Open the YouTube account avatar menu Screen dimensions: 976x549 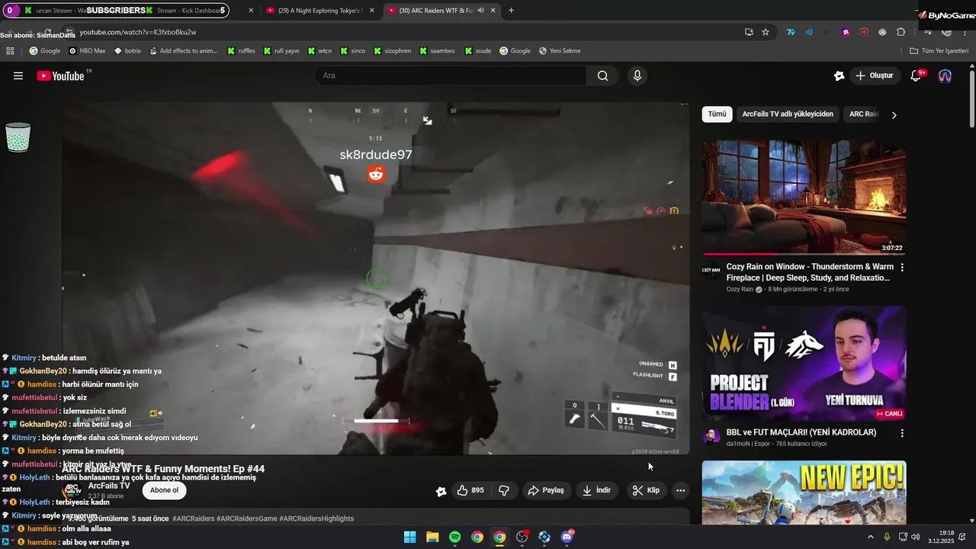pos(945,75)
